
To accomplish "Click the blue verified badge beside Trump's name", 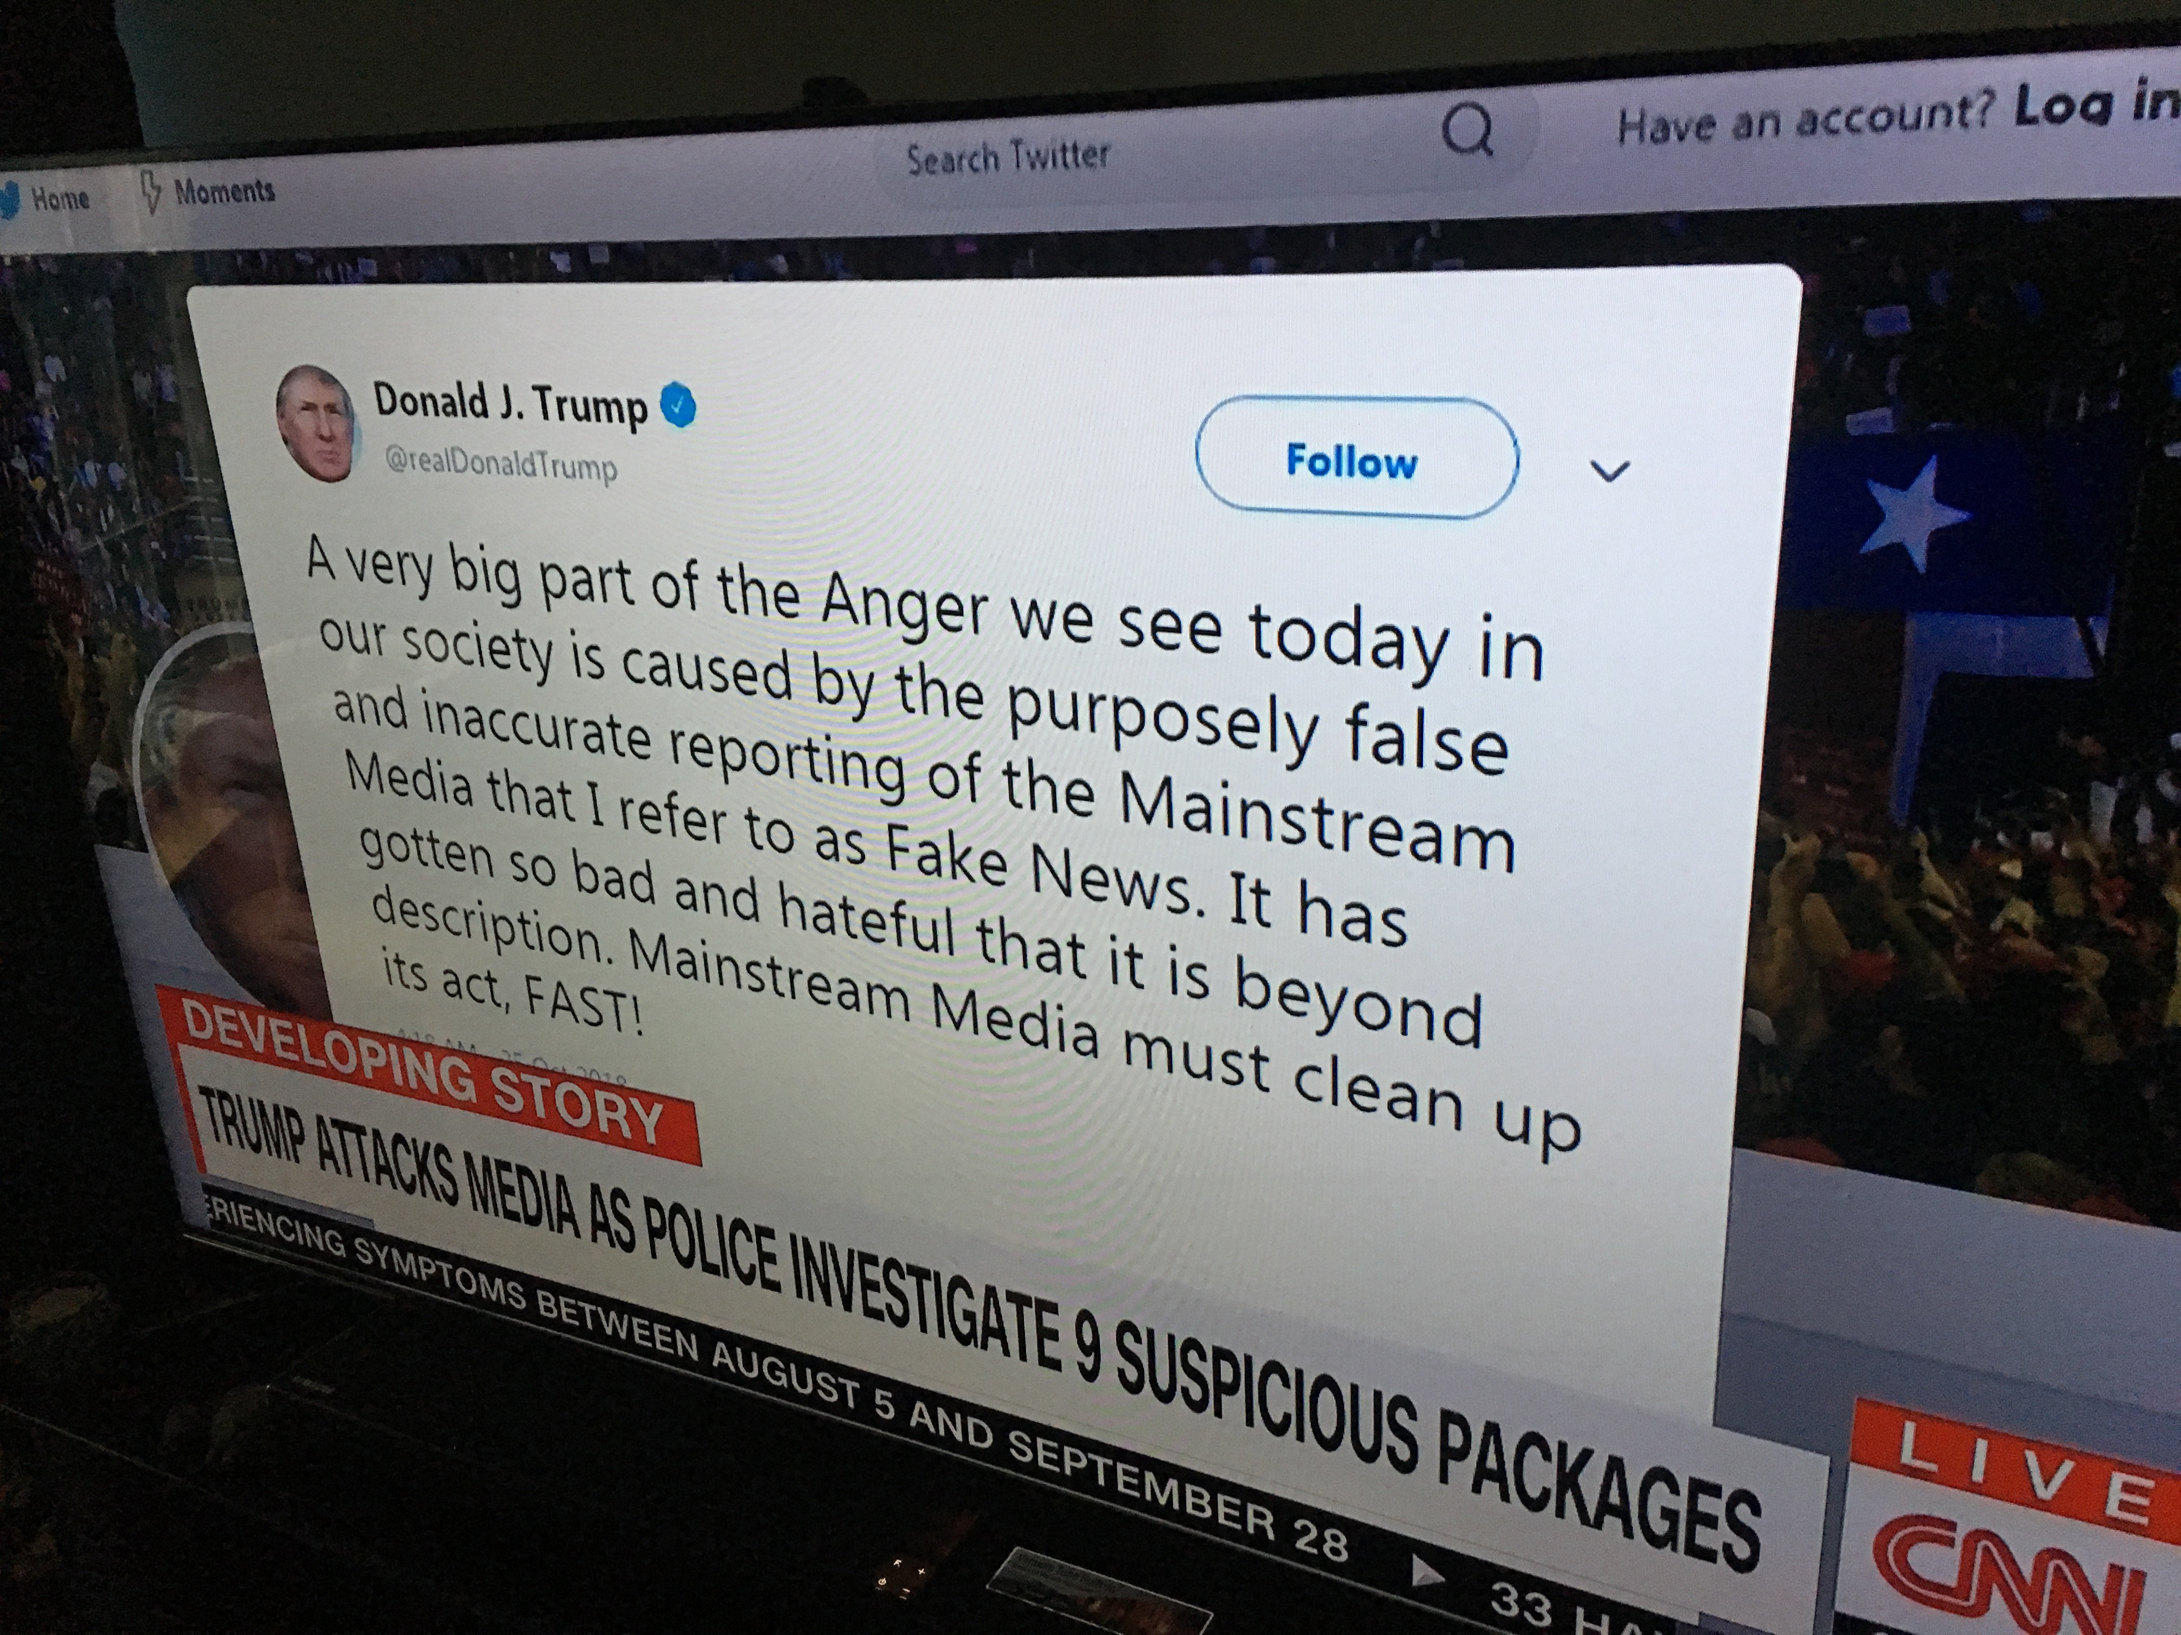I will point(677,406).
